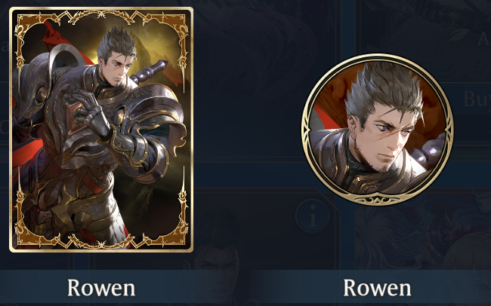
Task: Select the Rowen full card artwork
Action: (x=101, y=130)
